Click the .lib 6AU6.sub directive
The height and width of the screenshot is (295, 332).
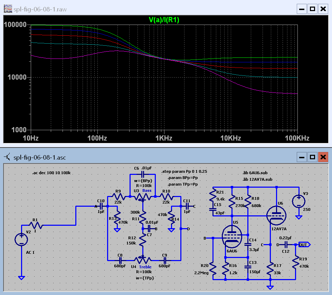(255, 173)
